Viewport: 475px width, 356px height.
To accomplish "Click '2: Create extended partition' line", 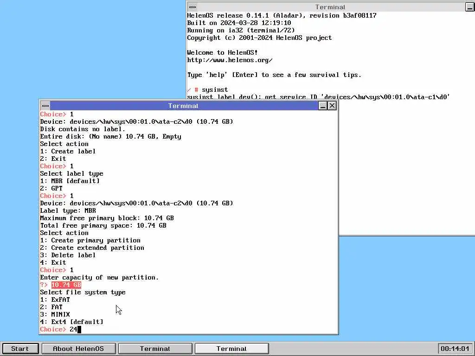I will click(92, 248).
